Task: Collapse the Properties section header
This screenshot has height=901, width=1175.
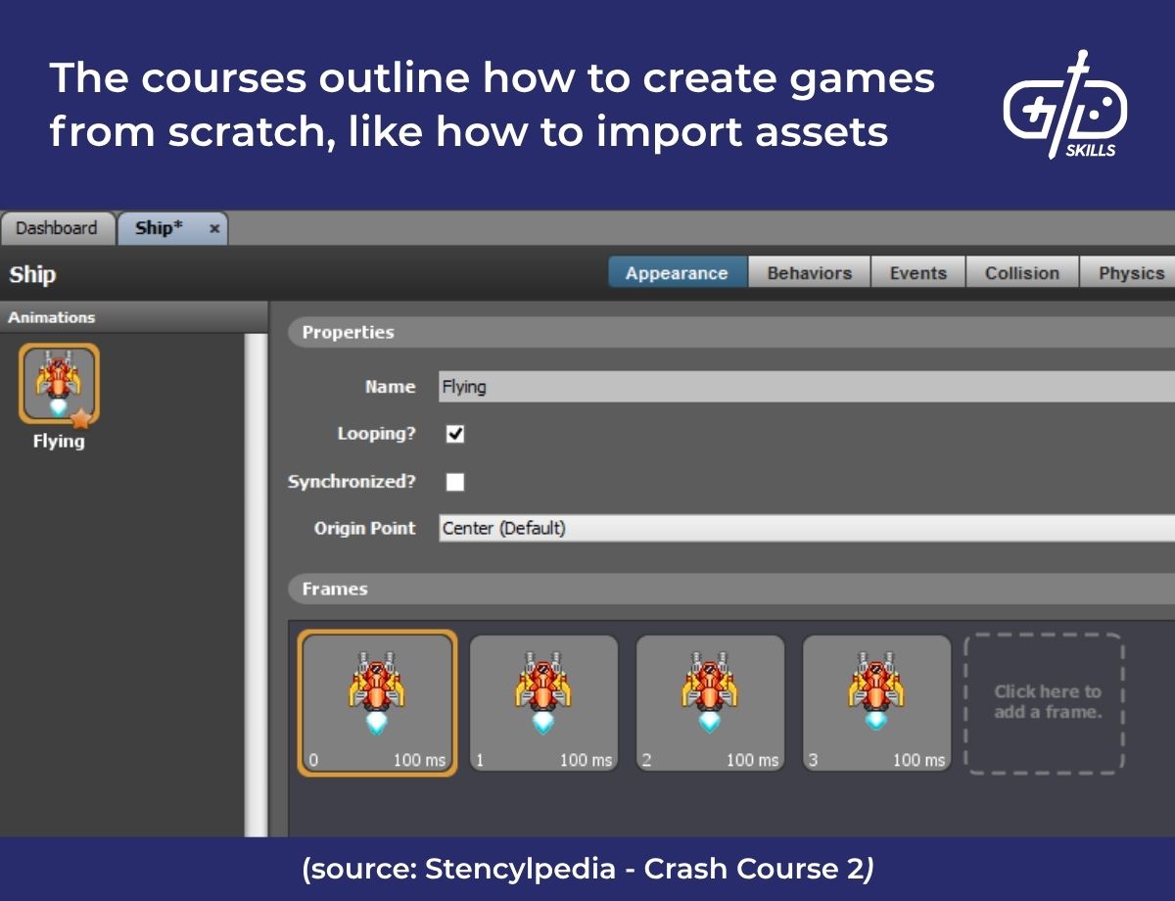Action: coord(348,333)
